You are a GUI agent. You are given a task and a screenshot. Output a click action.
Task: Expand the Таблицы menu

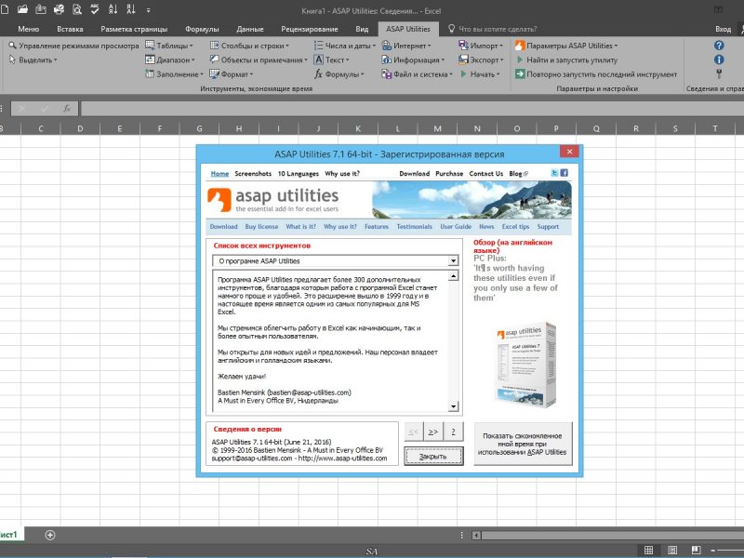tap(169, 46)
